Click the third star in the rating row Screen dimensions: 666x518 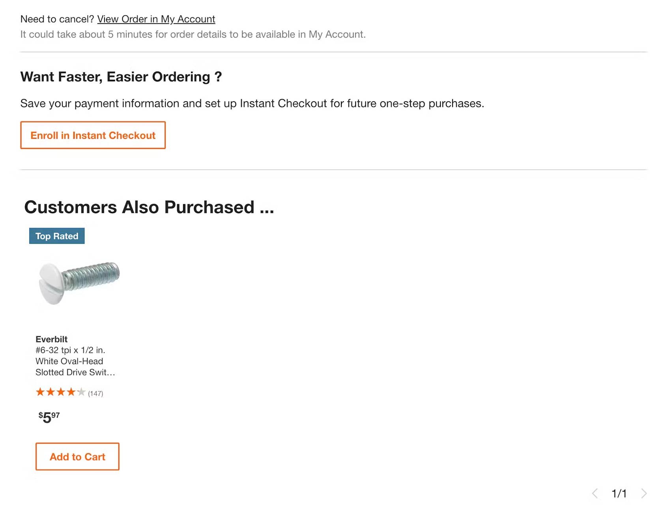tap(61, 392)
